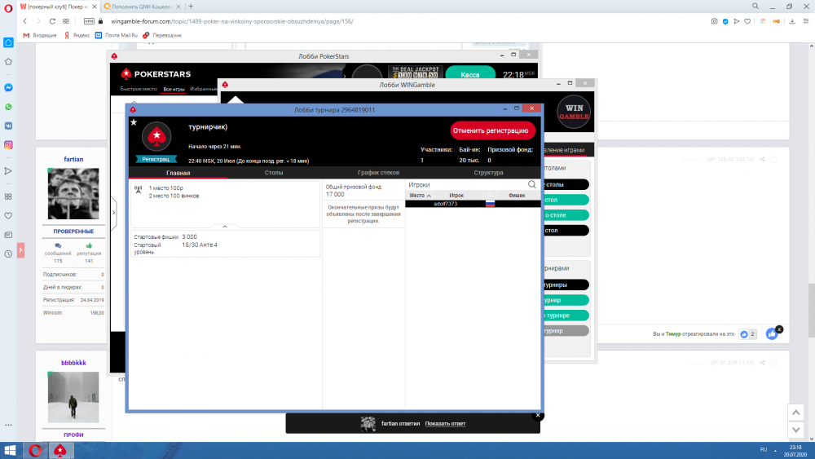The height and width of the screenshot is (459, 815).
Task: Open WhatsApp in Opera sidebar
Action: pos(8,107)
